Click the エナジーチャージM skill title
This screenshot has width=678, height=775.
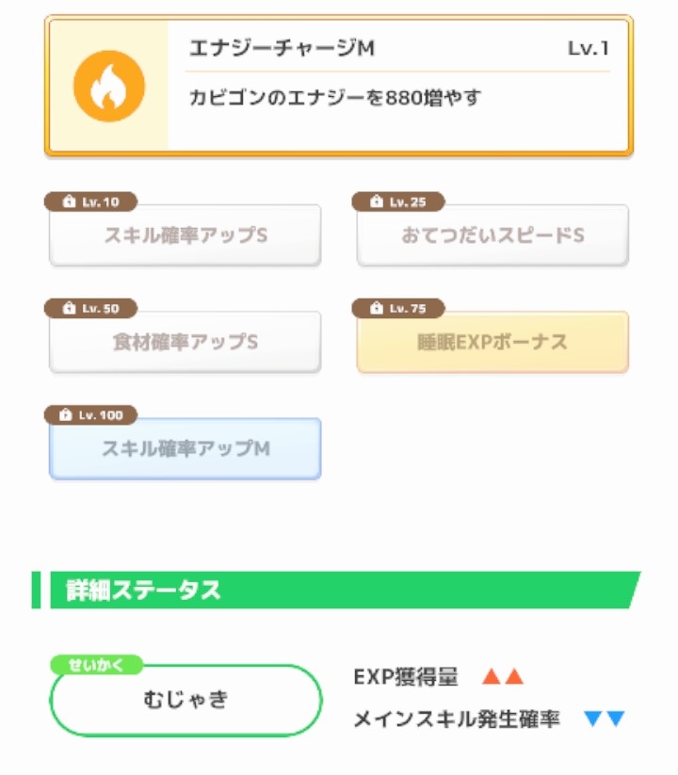click(282, 49)
